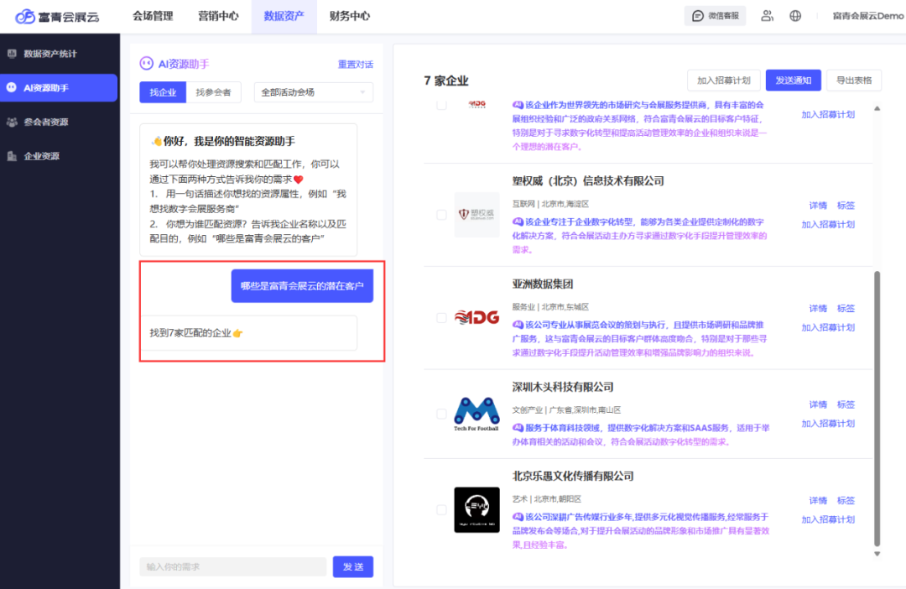Viewport: 906px width, 589px height.
Task: Click the AI badge on 深圳木头科技 description
Action: (x=518, y=428)
